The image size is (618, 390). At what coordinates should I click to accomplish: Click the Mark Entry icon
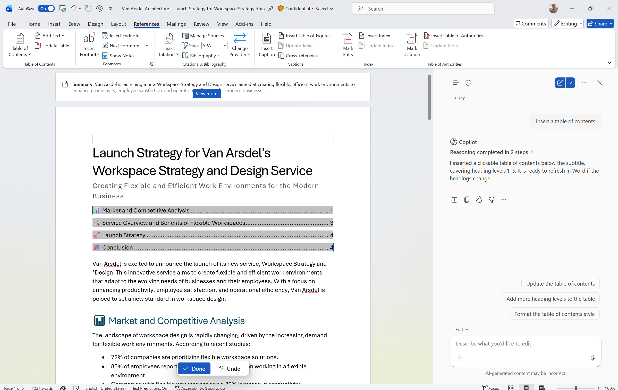[x=348, y=38]
